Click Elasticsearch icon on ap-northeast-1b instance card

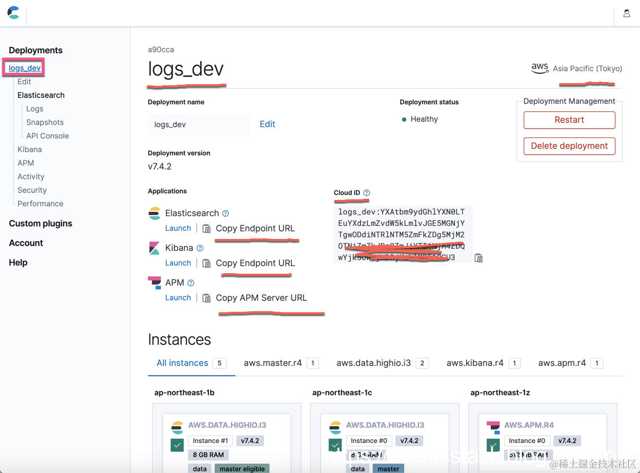click(177, 427)
